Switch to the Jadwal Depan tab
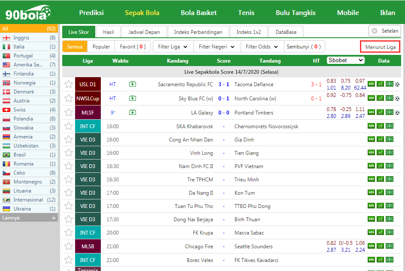 (144, 32)
